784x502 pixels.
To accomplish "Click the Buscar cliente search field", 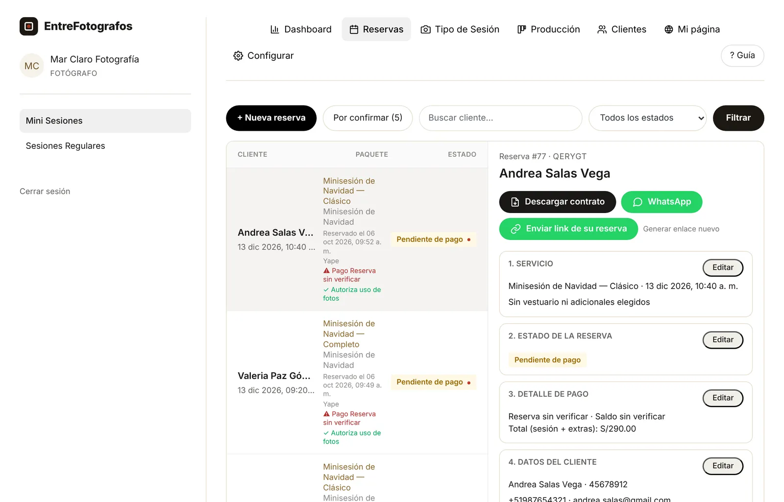I will [x=500, y=118].
